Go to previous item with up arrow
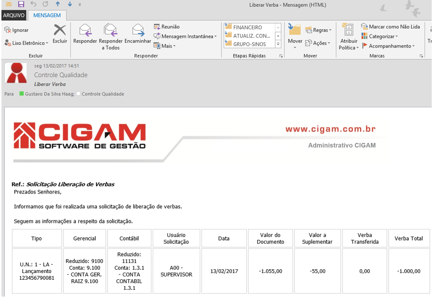 tap(58, 4)
